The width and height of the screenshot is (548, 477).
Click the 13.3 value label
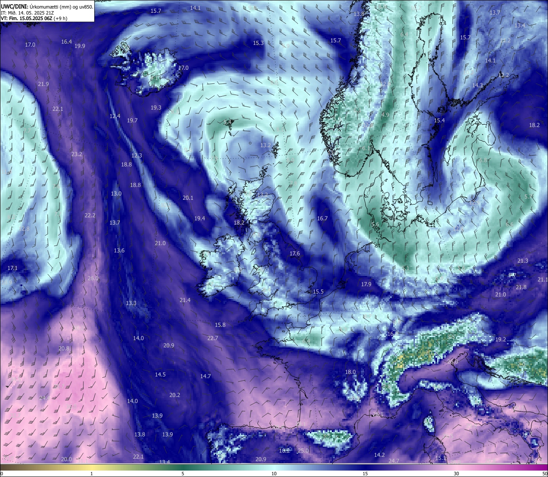(131, 303)
